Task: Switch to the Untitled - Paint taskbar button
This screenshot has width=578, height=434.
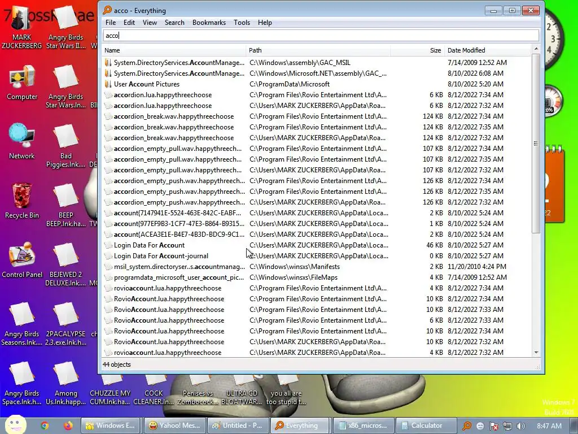Action: pos(238,426)
